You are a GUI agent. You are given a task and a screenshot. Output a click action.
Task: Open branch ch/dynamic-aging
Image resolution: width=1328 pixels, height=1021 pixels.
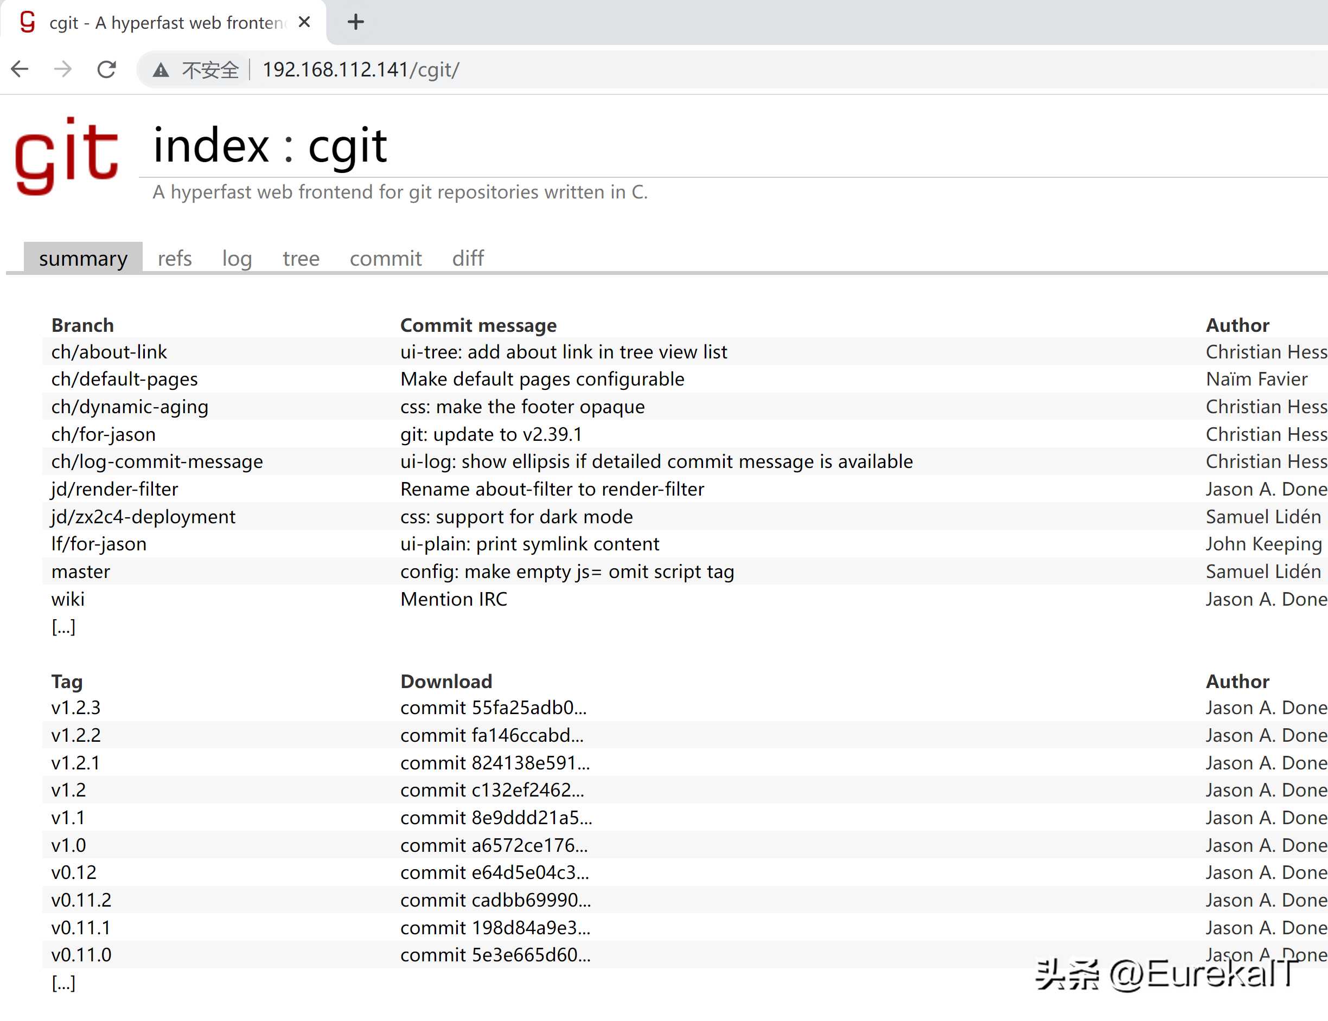[x=130, y=407]
